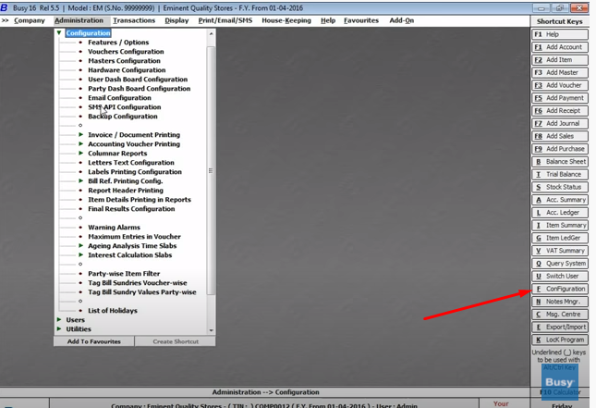596x408 pixels.
Task: Click Add To Favourites button
Action: pos(94,341)
